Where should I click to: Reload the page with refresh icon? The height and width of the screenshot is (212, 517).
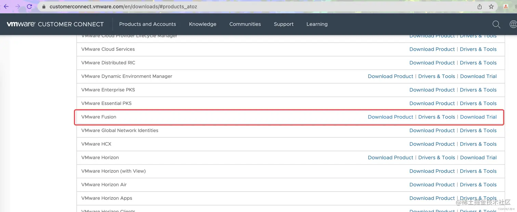(x=29, y=6)
